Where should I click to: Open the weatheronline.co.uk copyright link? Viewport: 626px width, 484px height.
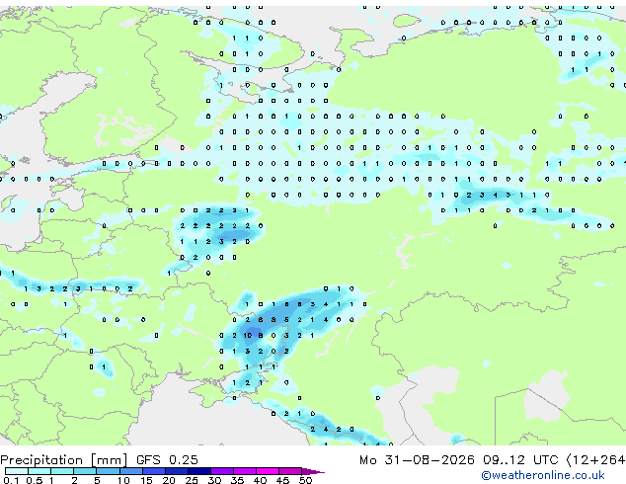pos(543,475)
